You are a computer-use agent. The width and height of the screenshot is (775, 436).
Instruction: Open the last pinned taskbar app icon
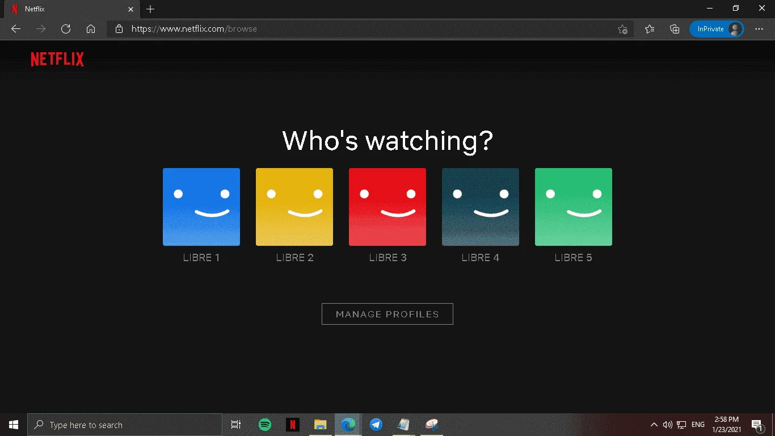[x=432, y=425]
